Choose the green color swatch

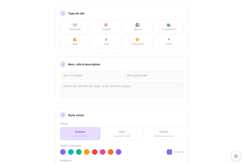point(79,152)
